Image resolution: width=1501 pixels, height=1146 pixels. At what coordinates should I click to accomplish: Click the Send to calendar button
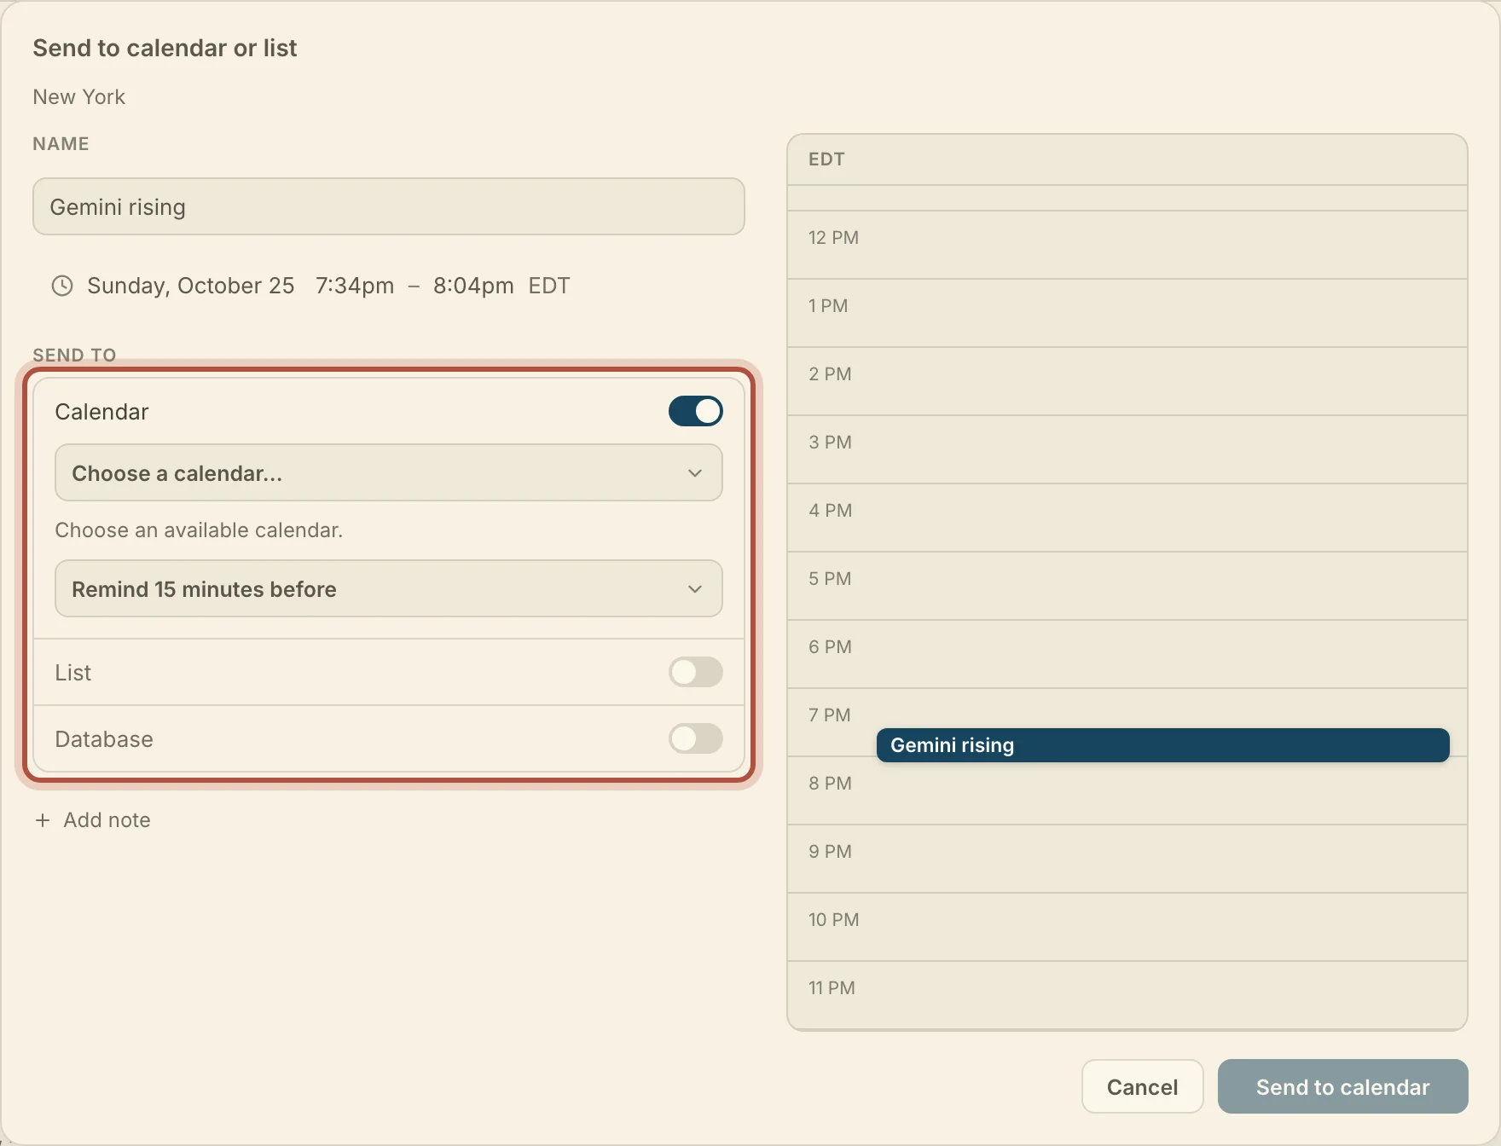coord(1342,1086)
